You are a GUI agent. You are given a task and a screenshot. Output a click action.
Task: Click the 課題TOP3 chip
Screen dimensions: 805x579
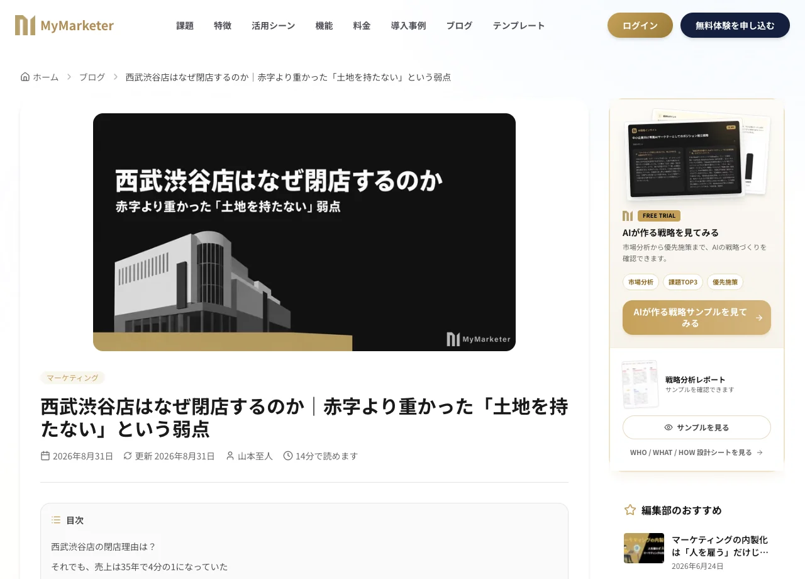tap(683, 282)
